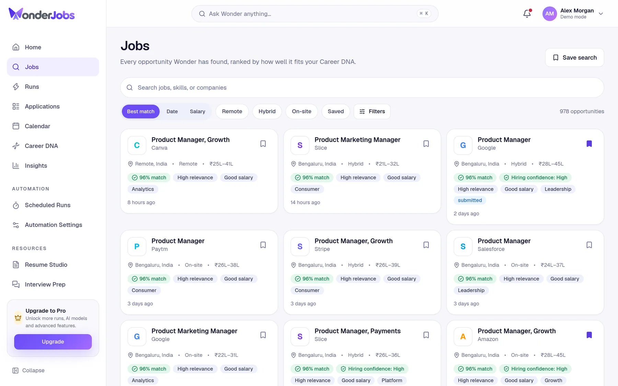Click the WonderJobs logo
The width and height of the screenshot is (618, 386).
pos(42,14)
